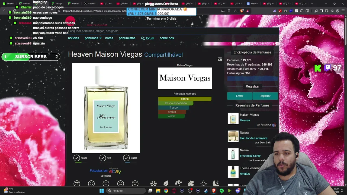Open the Brave Wallet icon
This screenshot has height=195, width=347.
coord(327,11)
